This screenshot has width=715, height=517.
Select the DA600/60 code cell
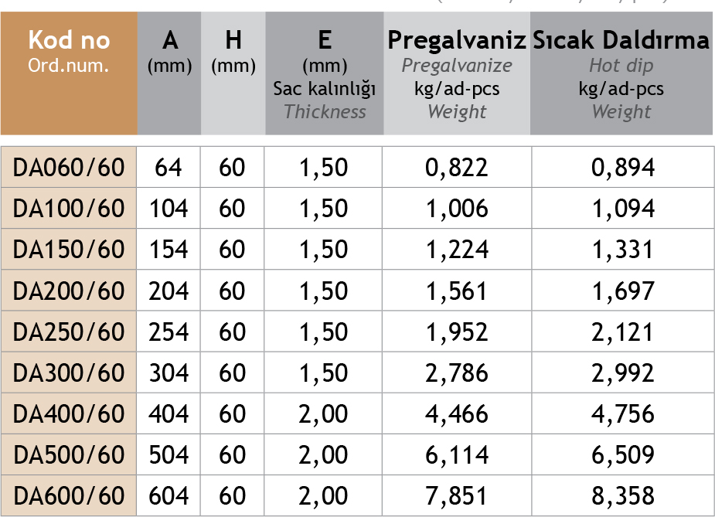tap(69, 496)
